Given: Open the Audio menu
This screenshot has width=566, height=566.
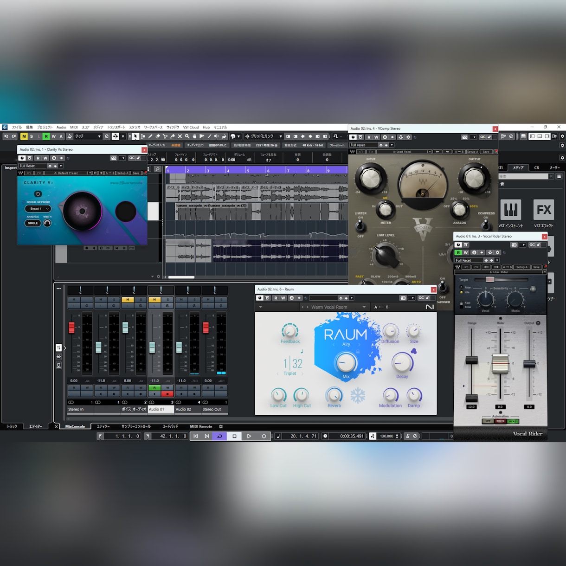Looking at the screenshot, I should 61,127.
